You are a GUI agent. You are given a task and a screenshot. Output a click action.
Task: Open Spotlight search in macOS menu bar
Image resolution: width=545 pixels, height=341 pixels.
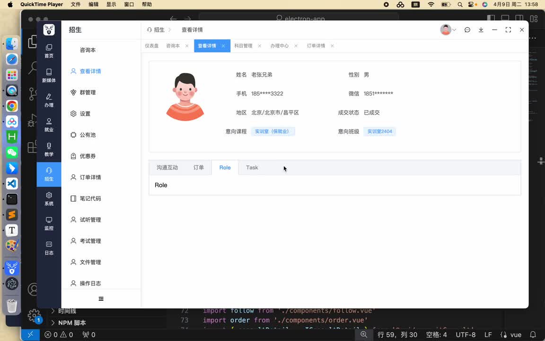coord(460,5)
